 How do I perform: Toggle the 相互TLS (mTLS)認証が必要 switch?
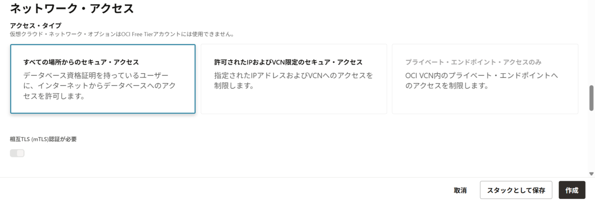[17, 153]
